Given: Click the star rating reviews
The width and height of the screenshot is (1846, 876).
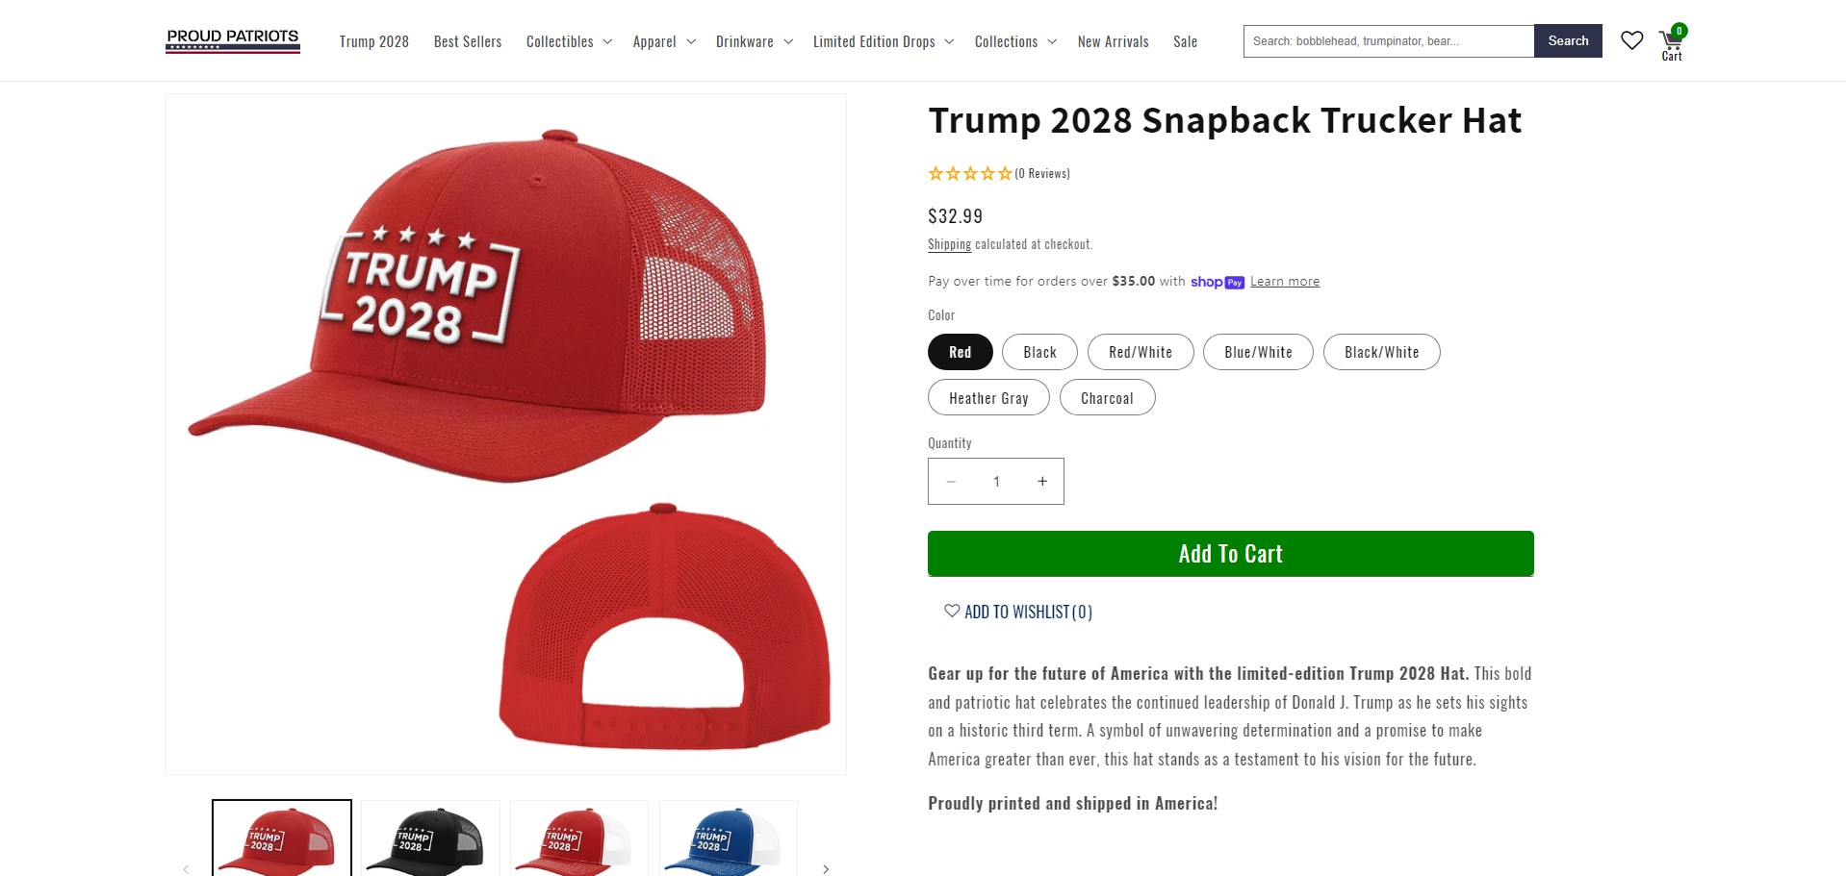Looking at the screenshot, I should pyautogui.click(x=999, y=173).
